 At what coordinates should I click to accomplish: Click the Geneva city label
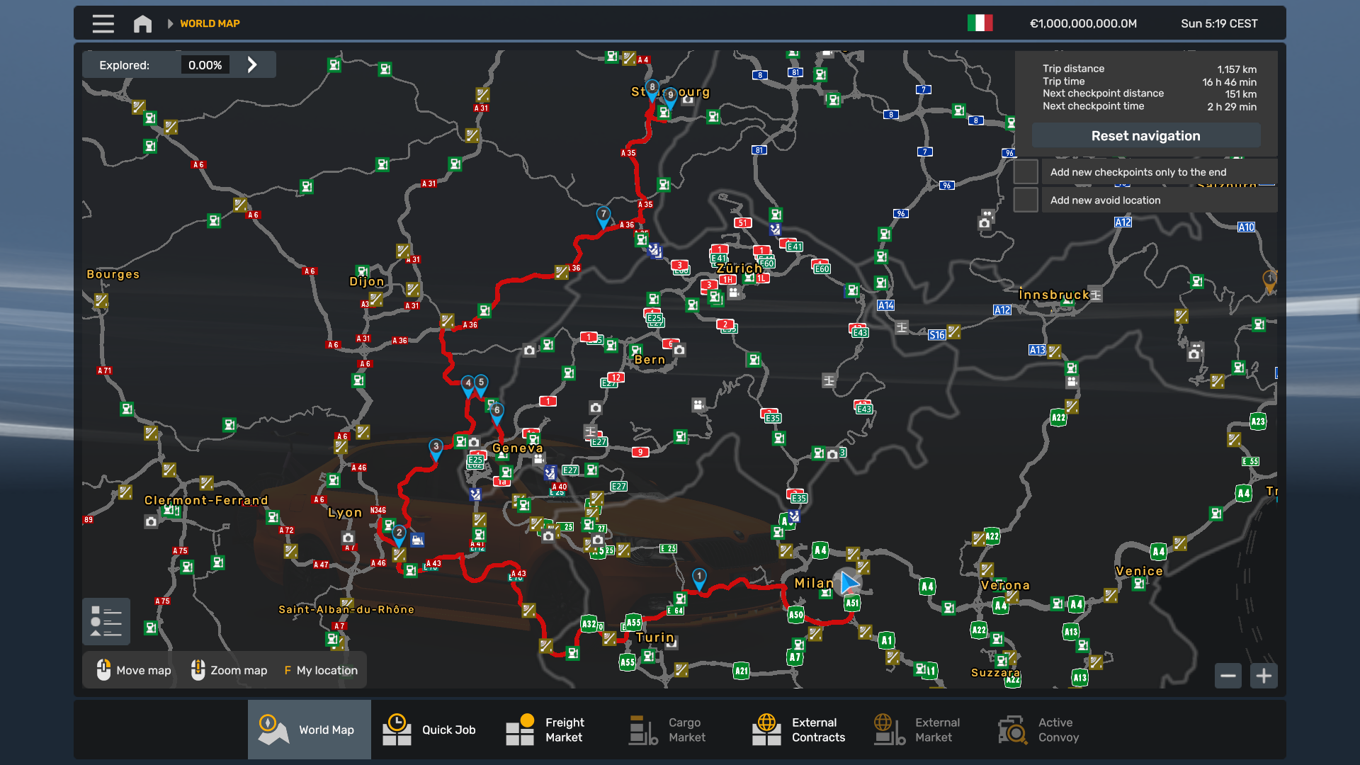[517, 448]
